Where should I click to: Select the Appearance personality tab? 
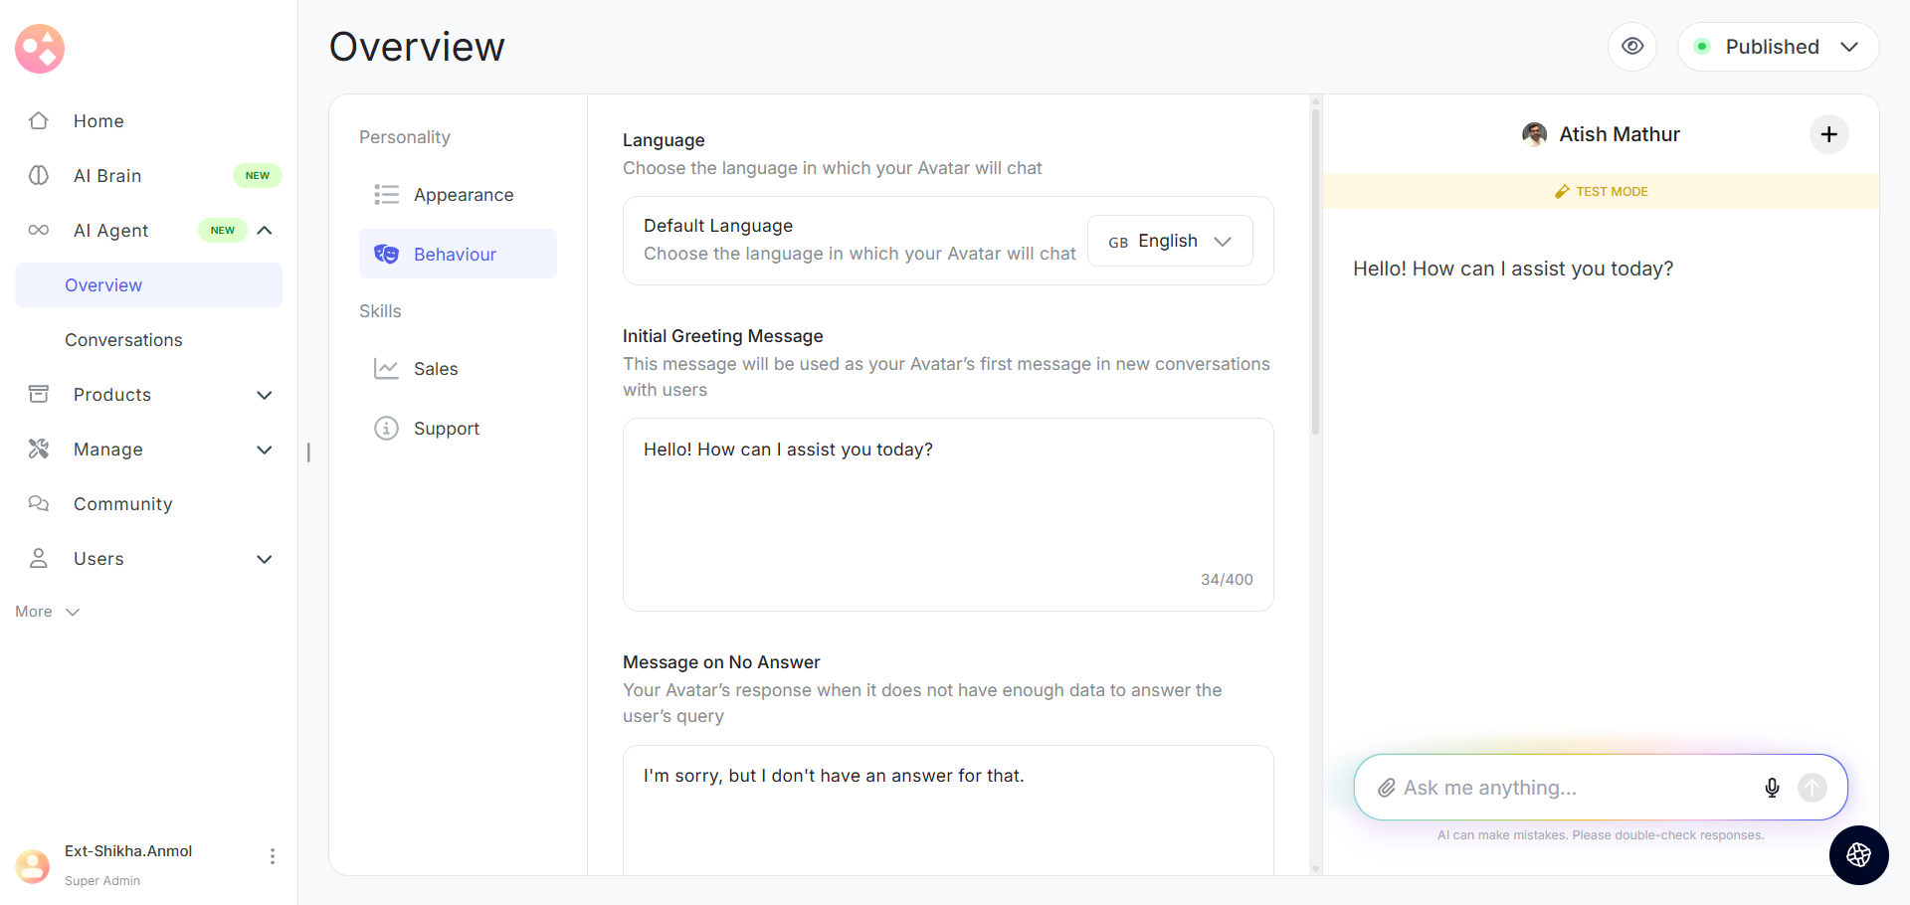[463, 195]
